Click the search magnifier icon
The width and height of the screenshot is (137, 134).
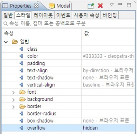point(6,24)
